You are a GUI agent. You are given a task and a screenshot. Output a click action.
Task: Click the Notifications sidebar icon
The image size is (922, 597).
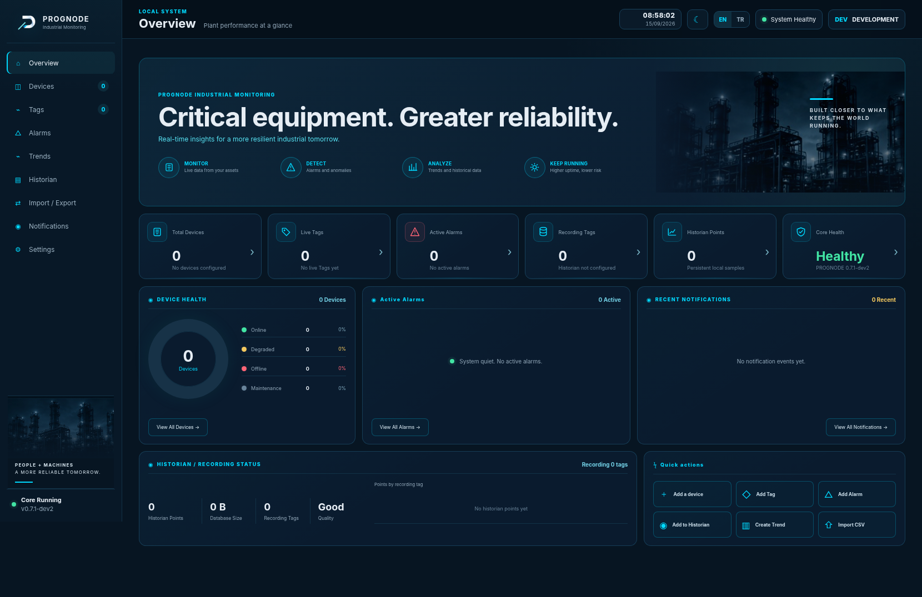18,226
